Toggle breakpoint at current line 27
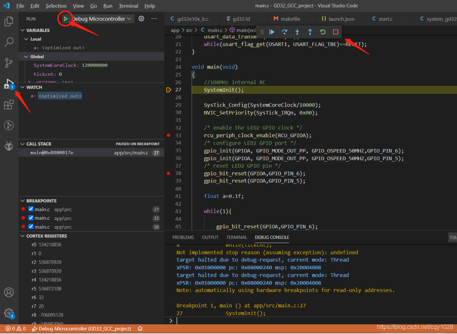 point(169,90)
